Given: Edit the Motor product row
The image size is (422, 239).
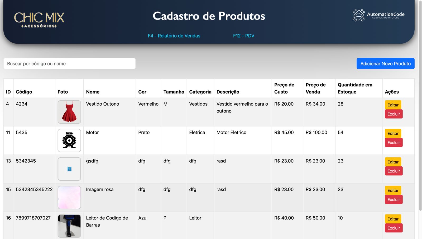Looking at the screenshot, I should click(393, 133).
